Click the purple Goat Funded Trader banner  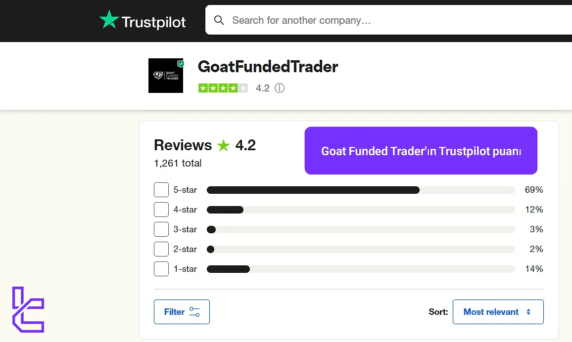click(421, 151)
